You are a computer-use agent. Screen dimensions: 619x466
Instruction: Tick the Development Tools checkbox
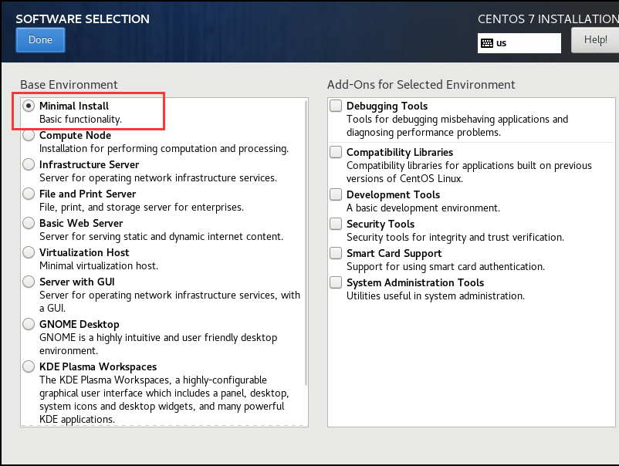[336, 194]
